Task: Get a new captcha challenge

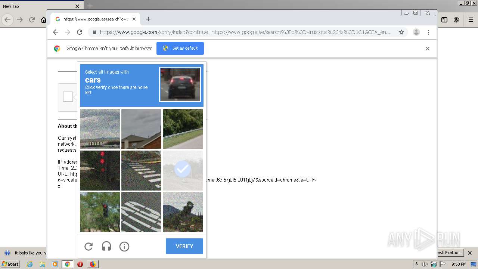Action: click(x=89, y=246)
